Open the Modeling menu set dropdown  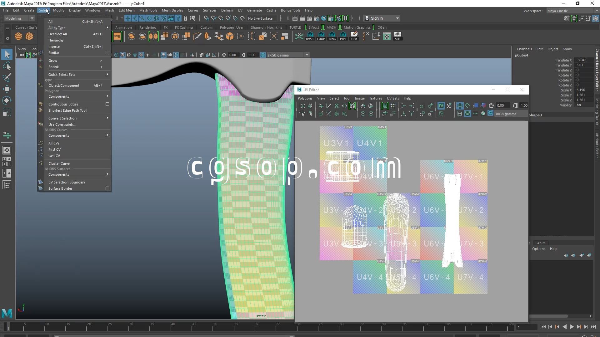coord(19,18)
